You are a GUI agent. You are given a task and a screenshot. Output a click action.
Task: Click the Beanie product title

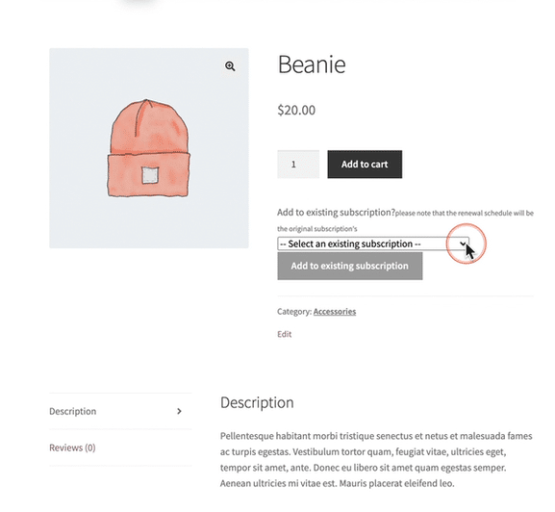(312, 64)
